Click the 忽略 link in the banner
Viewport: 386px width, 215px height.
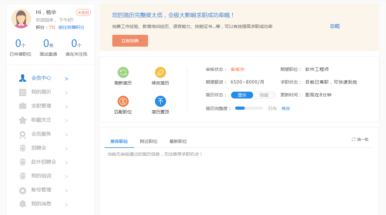pos(335,26)
